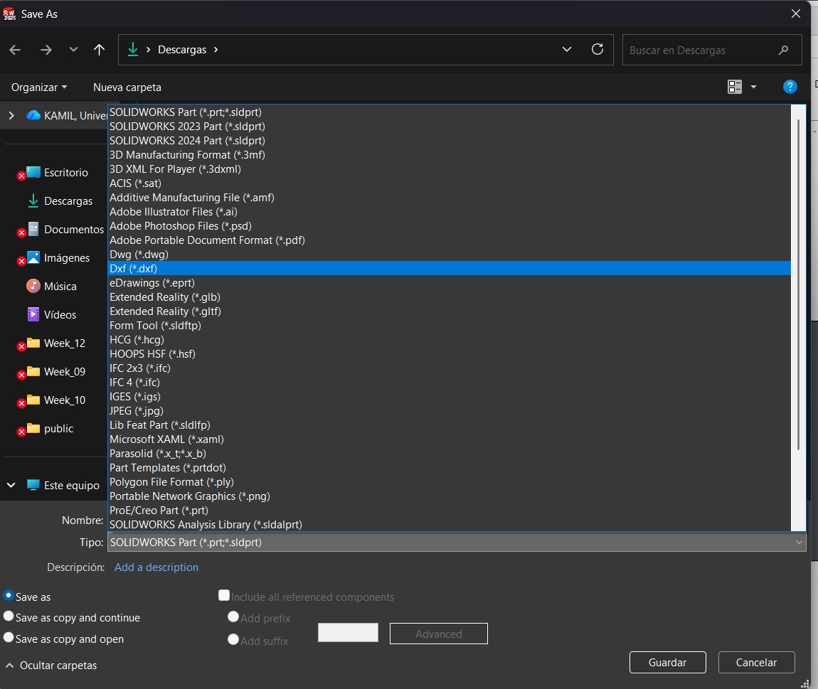
Task: Open recent locations chevron
Action: click(73, 50)
